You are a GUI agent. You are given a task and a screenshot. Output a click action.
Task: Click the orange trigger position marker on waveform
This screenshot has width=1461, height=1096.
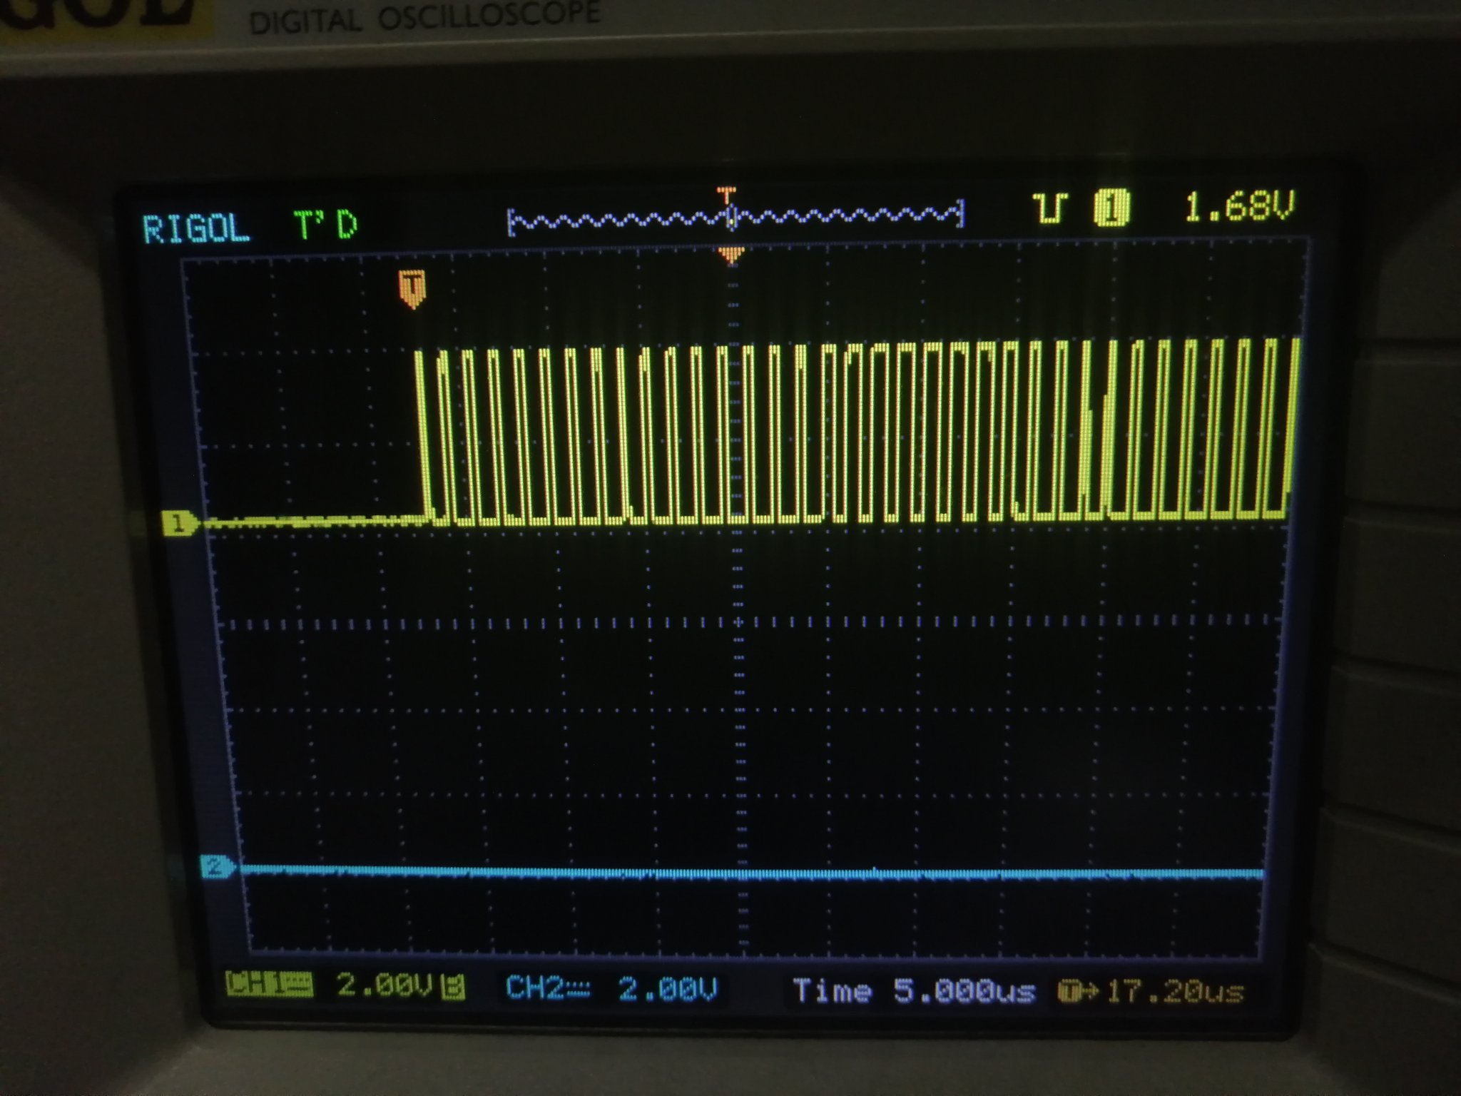click(x=412, y=288)
